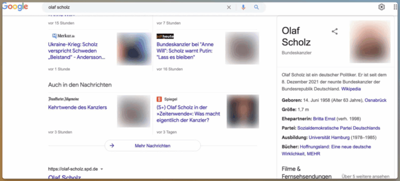Open Kehrtwende des Kanzlers article
The width and height of the screenshot is (400, 181).
[x=77, y=107]
